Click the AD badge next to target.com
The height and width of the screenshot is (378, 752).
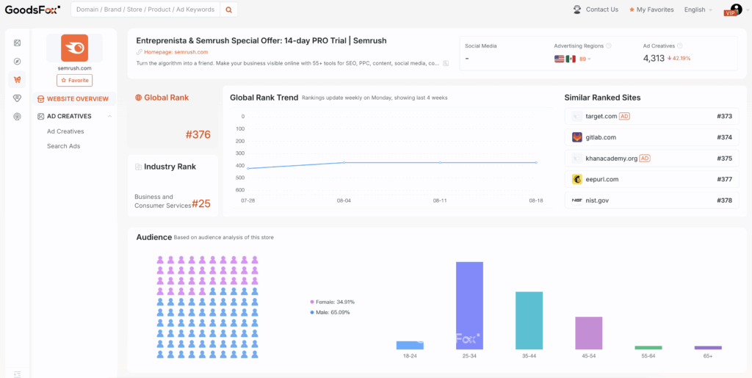(x=624, y=117)
